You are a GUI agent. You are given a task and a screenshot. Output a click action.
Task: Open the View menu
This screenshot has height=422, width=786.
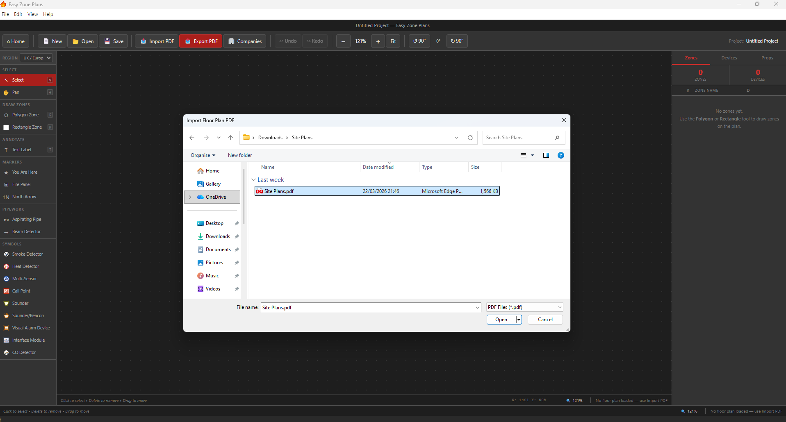(32, 14)
